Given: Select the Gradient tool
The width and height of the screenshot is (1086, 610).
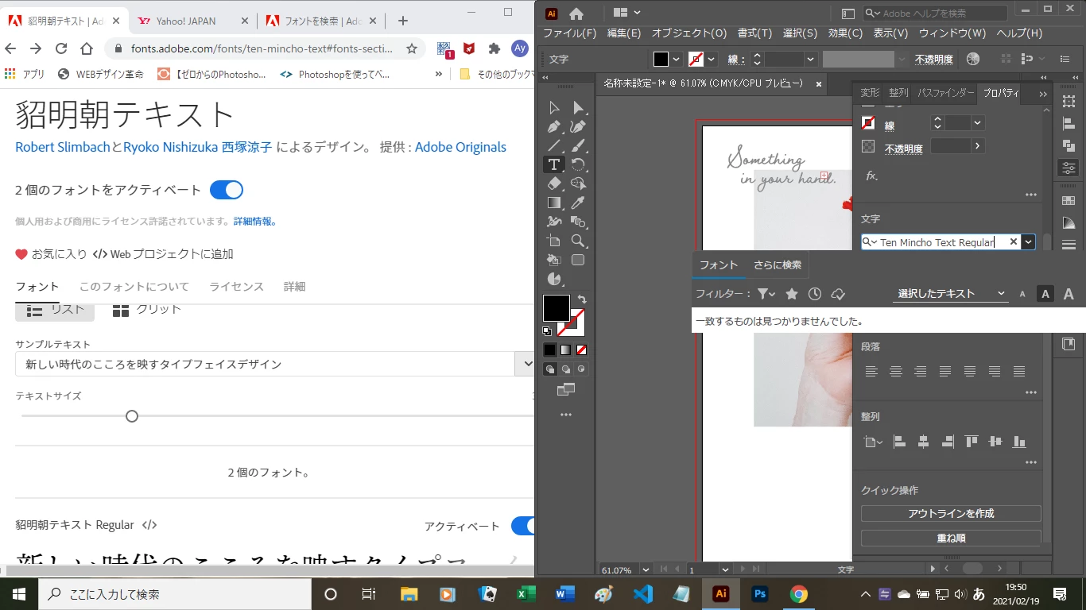Looking at the screenshot, I should pyautogui.click(x=554, y=203).
